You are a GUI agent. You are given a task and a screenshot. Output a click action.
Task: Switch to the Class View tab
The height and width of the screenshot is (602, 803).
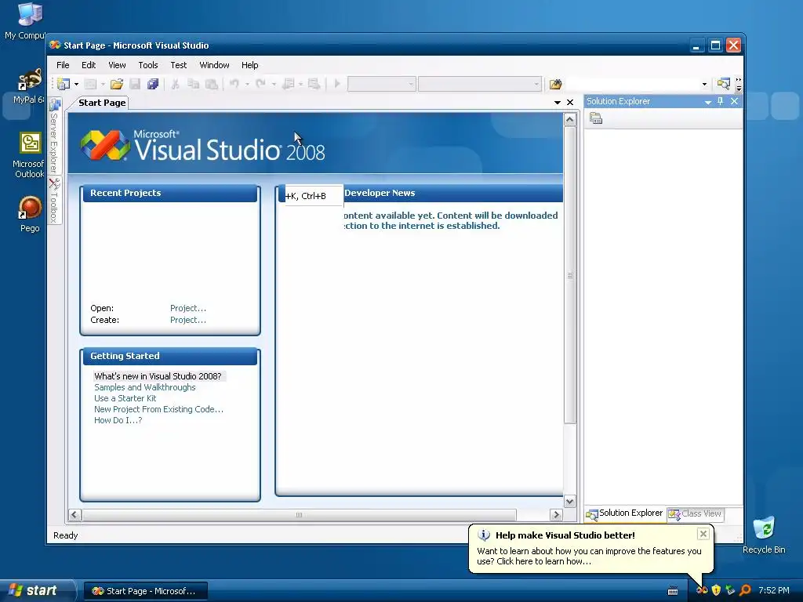tap(696, 513)
